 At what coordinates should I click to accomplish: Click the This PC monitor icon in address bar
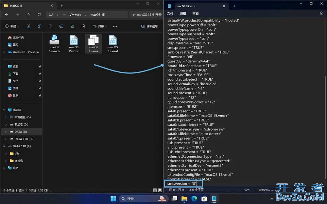tap(51, 15)
